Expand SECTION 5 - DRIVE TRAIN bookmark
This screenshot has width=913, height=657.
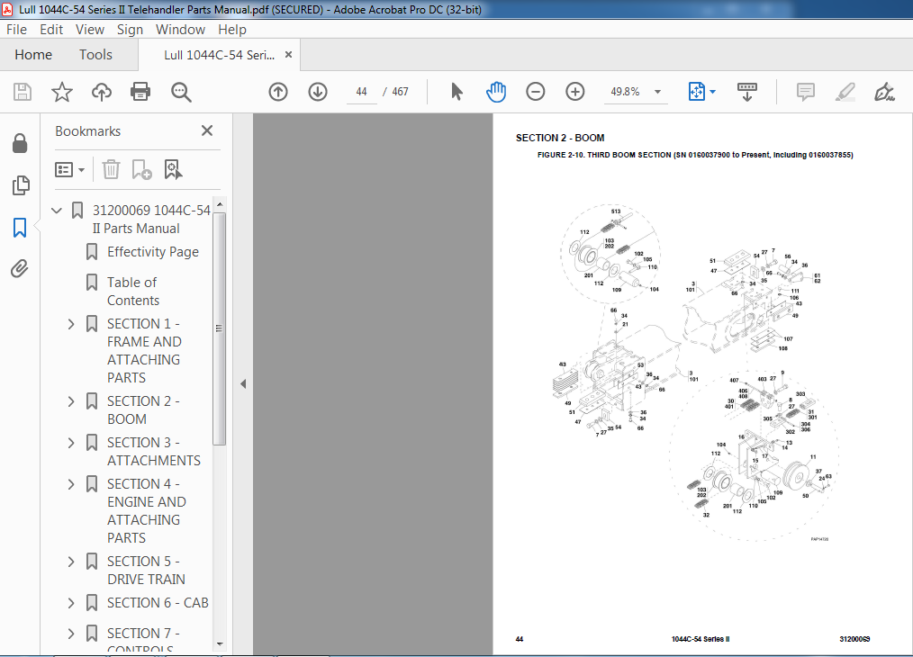(x=71, y=562)
